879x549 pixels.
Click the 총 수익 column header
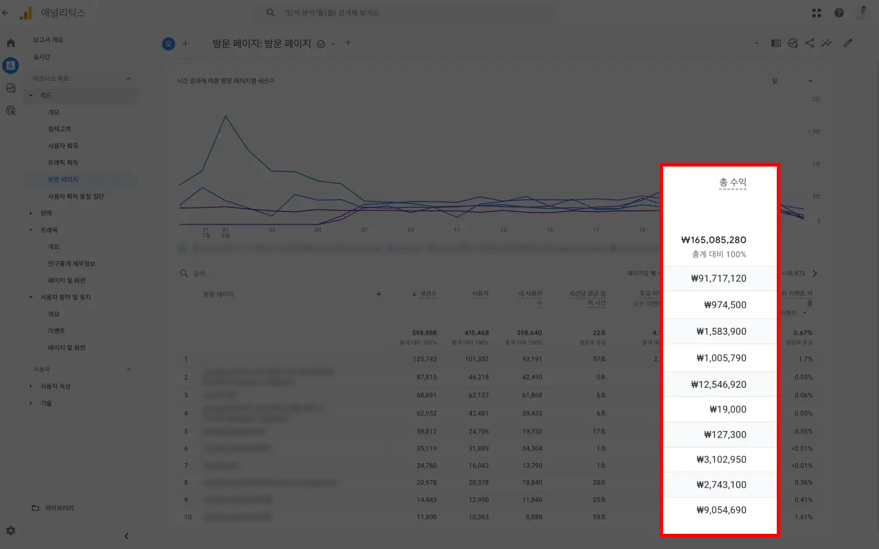[x=732, y=183]
